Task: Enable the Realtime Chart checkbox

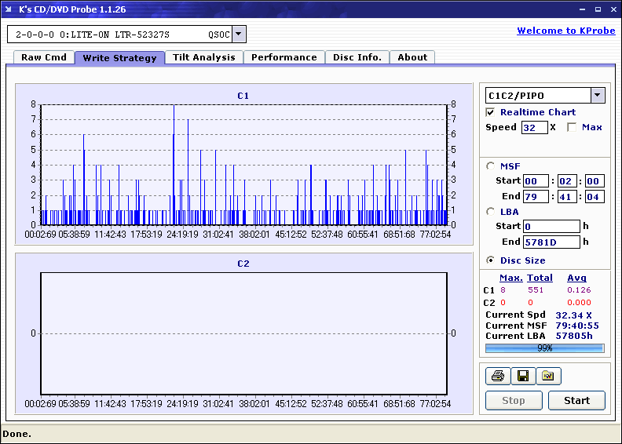Action: point(491,112)
